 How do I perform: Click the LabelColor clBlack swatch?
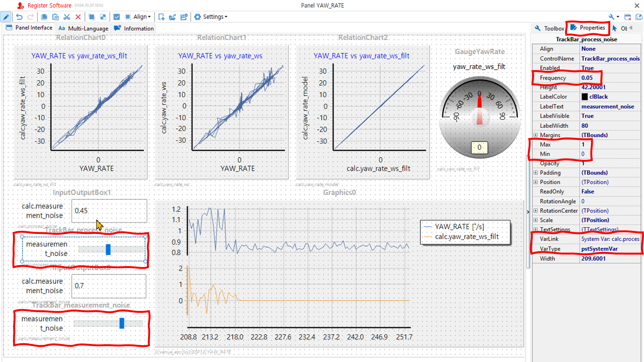click(x=585, y=97)
